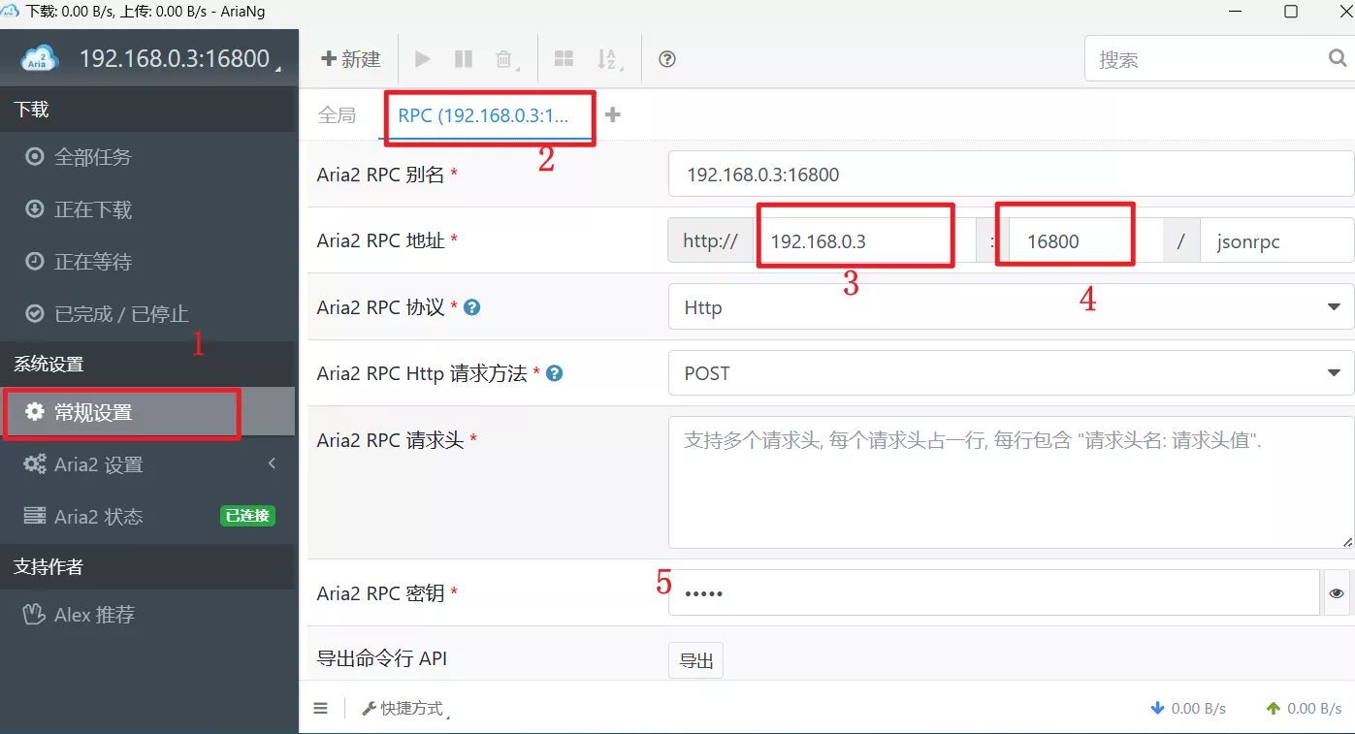The height and width of the screenshot is (734, 1355).
Task: Add a new RPC tab with plus
Action: point(612,114)
